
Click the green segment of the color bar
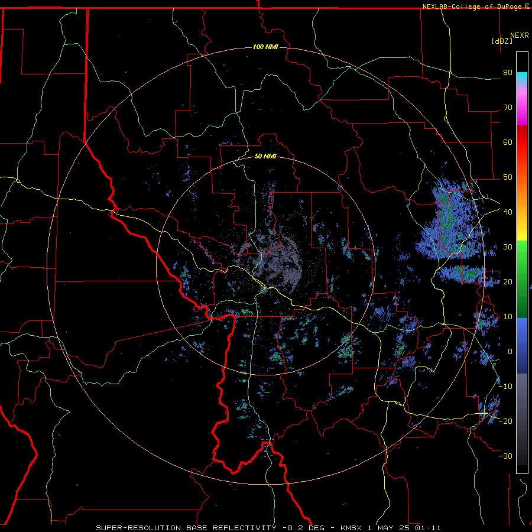click(522, 279)
